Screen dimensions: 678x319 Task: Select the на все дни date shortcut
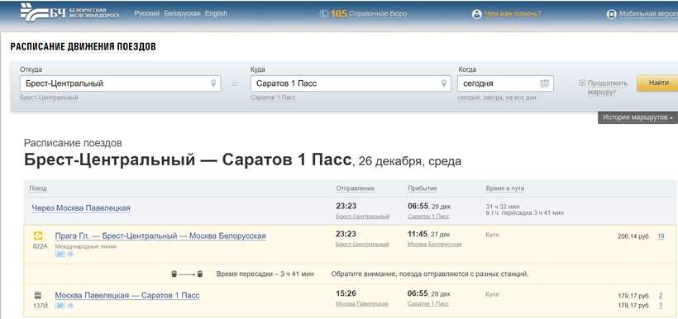(521, 98)
